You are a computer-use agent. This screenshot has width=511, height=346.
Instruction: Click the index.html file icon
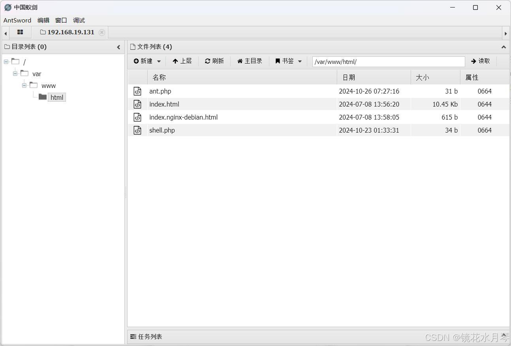point(137,104)
